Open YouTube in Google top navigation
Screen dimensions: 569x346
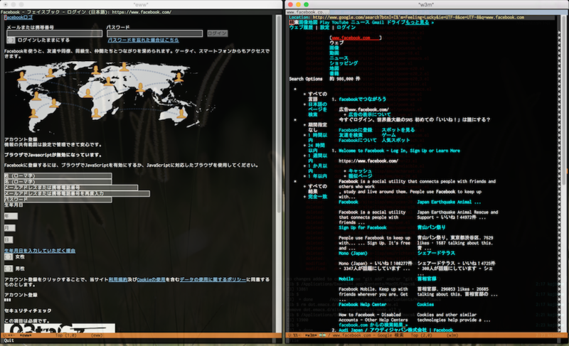tap(340, 23)
